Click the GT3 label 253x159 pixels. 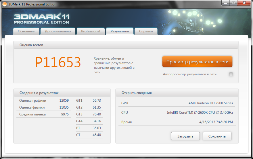79,114
